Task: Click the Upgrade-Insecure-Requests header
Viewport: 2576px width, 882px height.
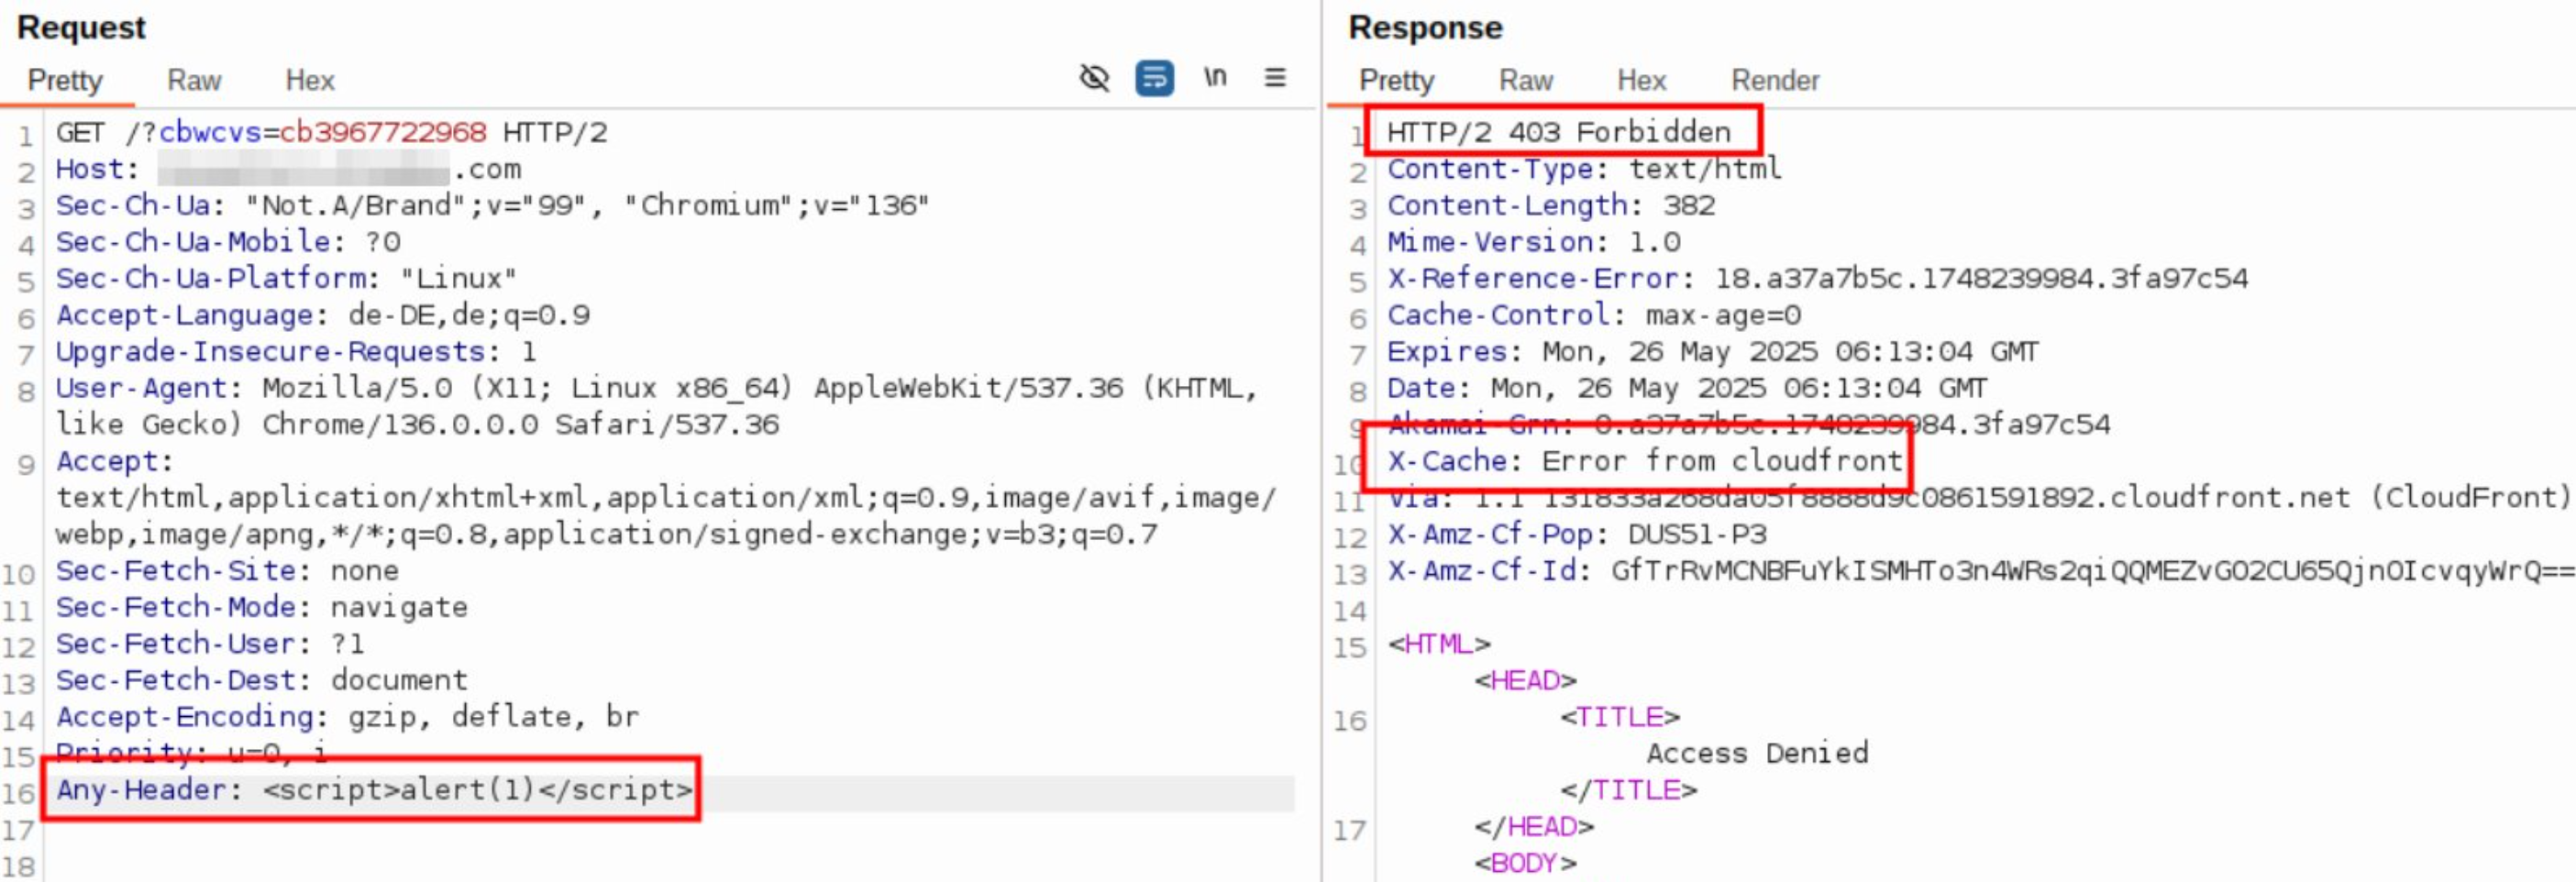Action: (296, 351)
